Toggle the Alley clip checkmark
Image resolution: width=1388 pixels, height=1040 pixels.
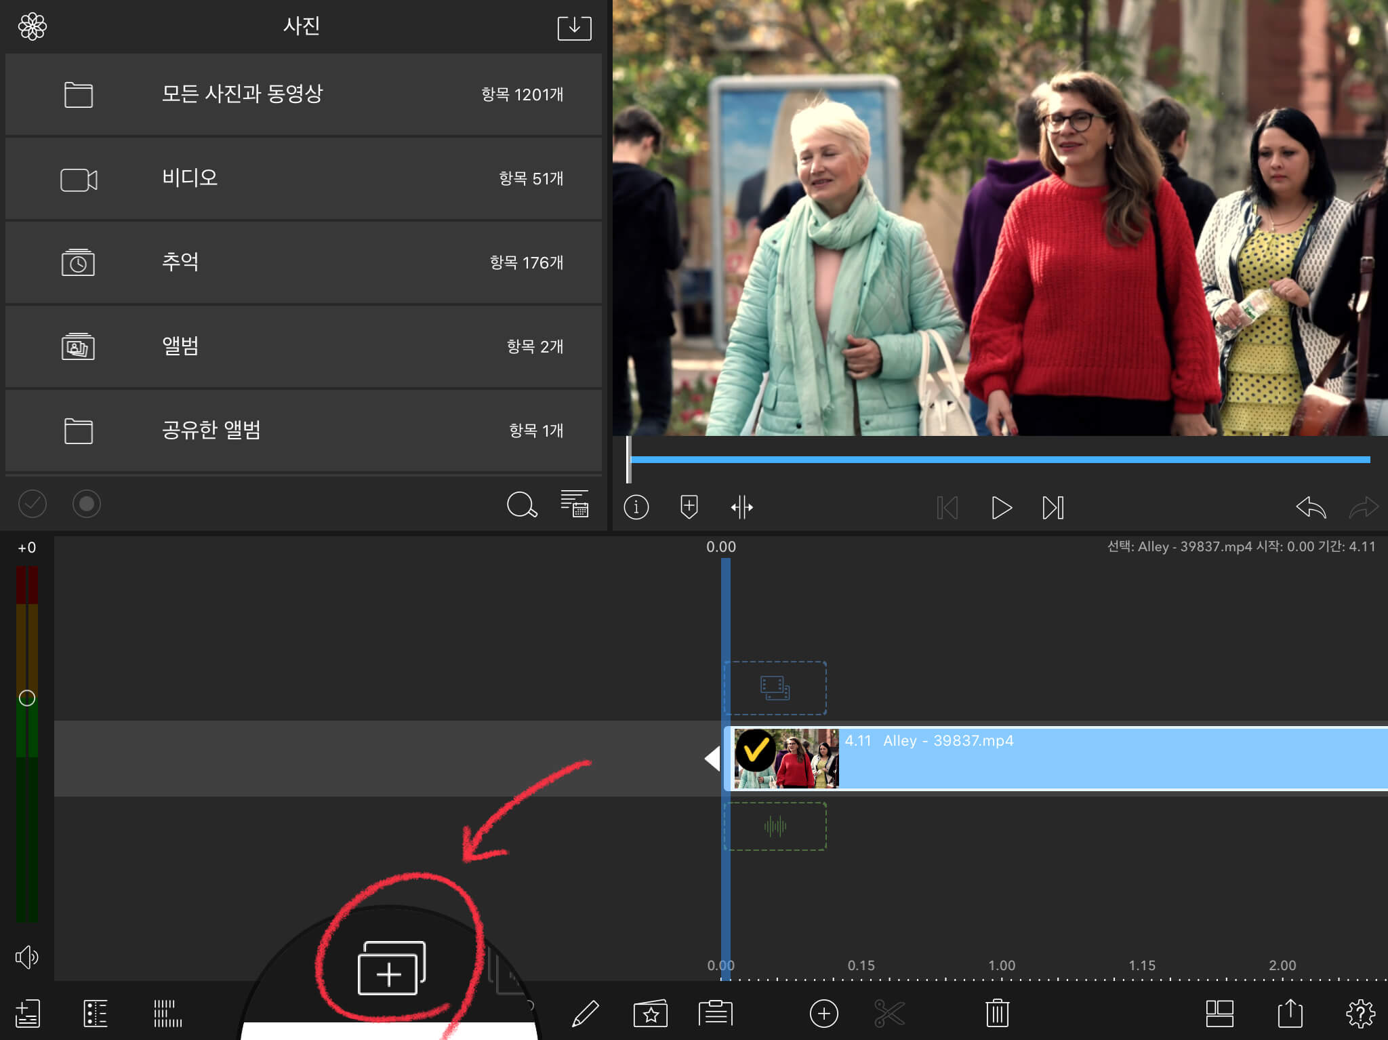pyautogui.click(x=756, y=750)
